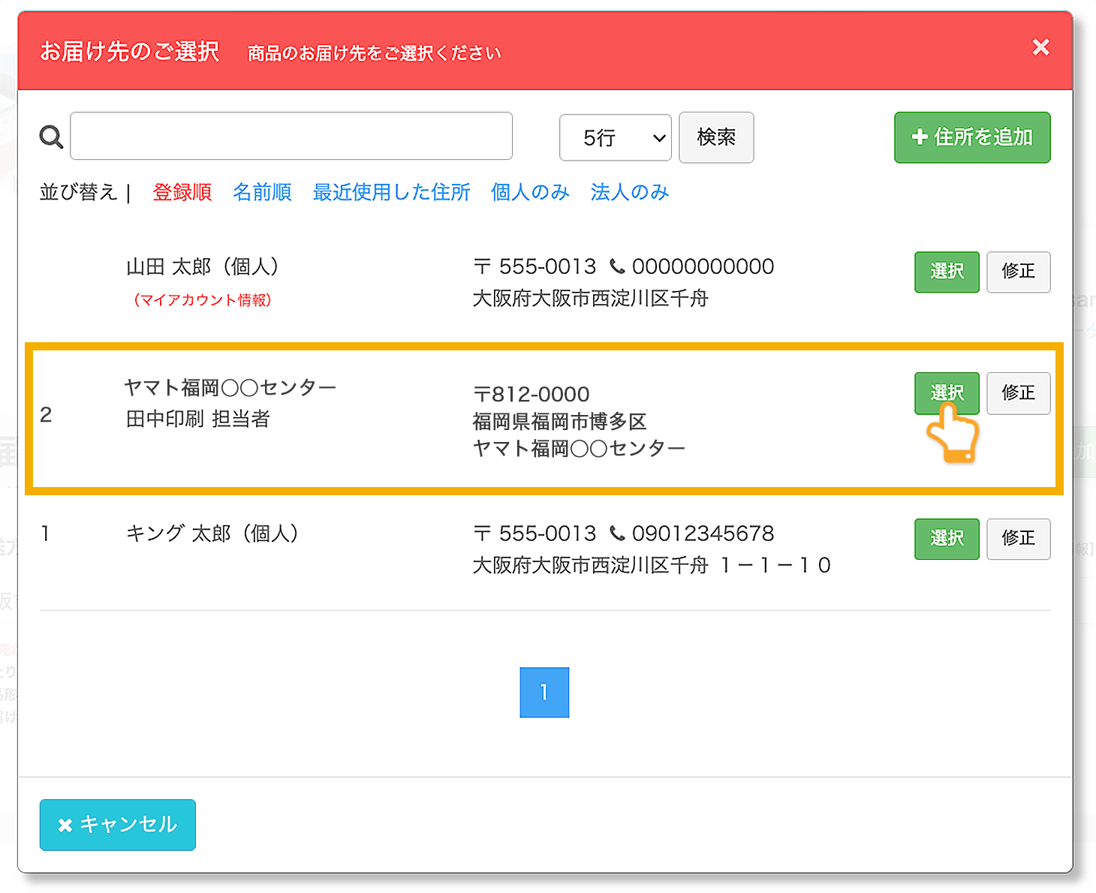Open the 5行 rows-per-page dropdown
Screen dimensions: 1096x893
click(x=616, y=137)
